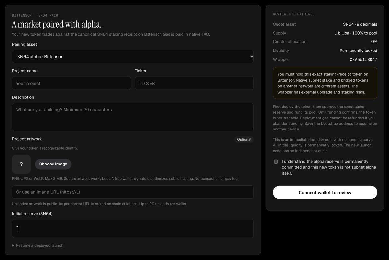Click Connect wallet to review button
The height and width of the screenshot is (260, 389).
(x=325, y=192)
